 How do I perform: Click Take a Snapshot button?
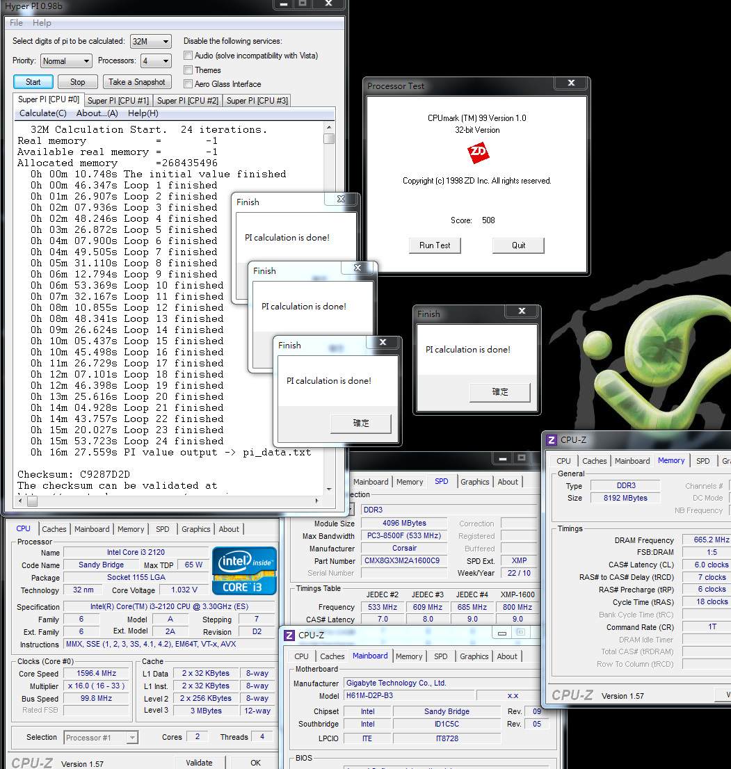click(x=137, y=82)
